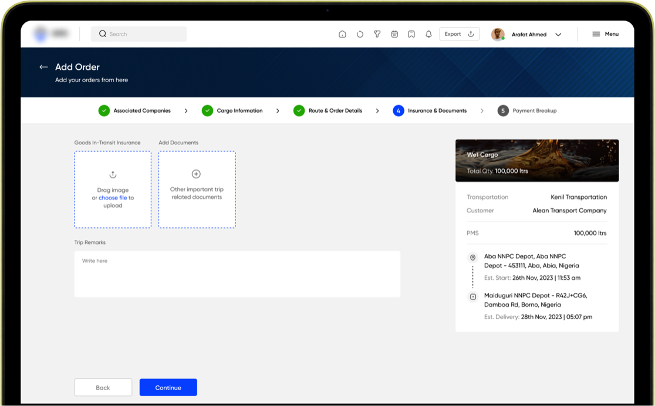Click the Other important trip related documents box

[x=197, y=190]
